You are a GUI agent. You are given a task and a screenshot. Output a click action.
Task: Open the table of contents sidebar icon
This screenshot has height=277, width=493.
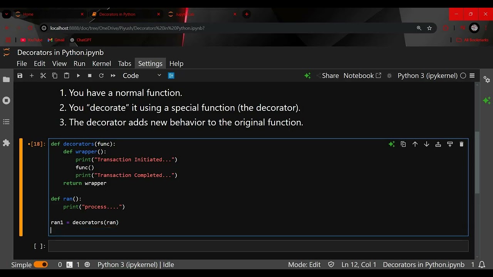[x=6, y=122]
